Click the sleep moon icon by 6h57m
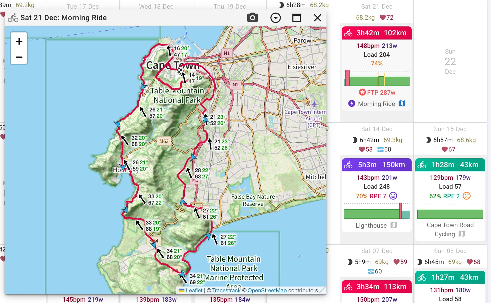The height and width of the screenshot is (303, 491). pos(428,140)
